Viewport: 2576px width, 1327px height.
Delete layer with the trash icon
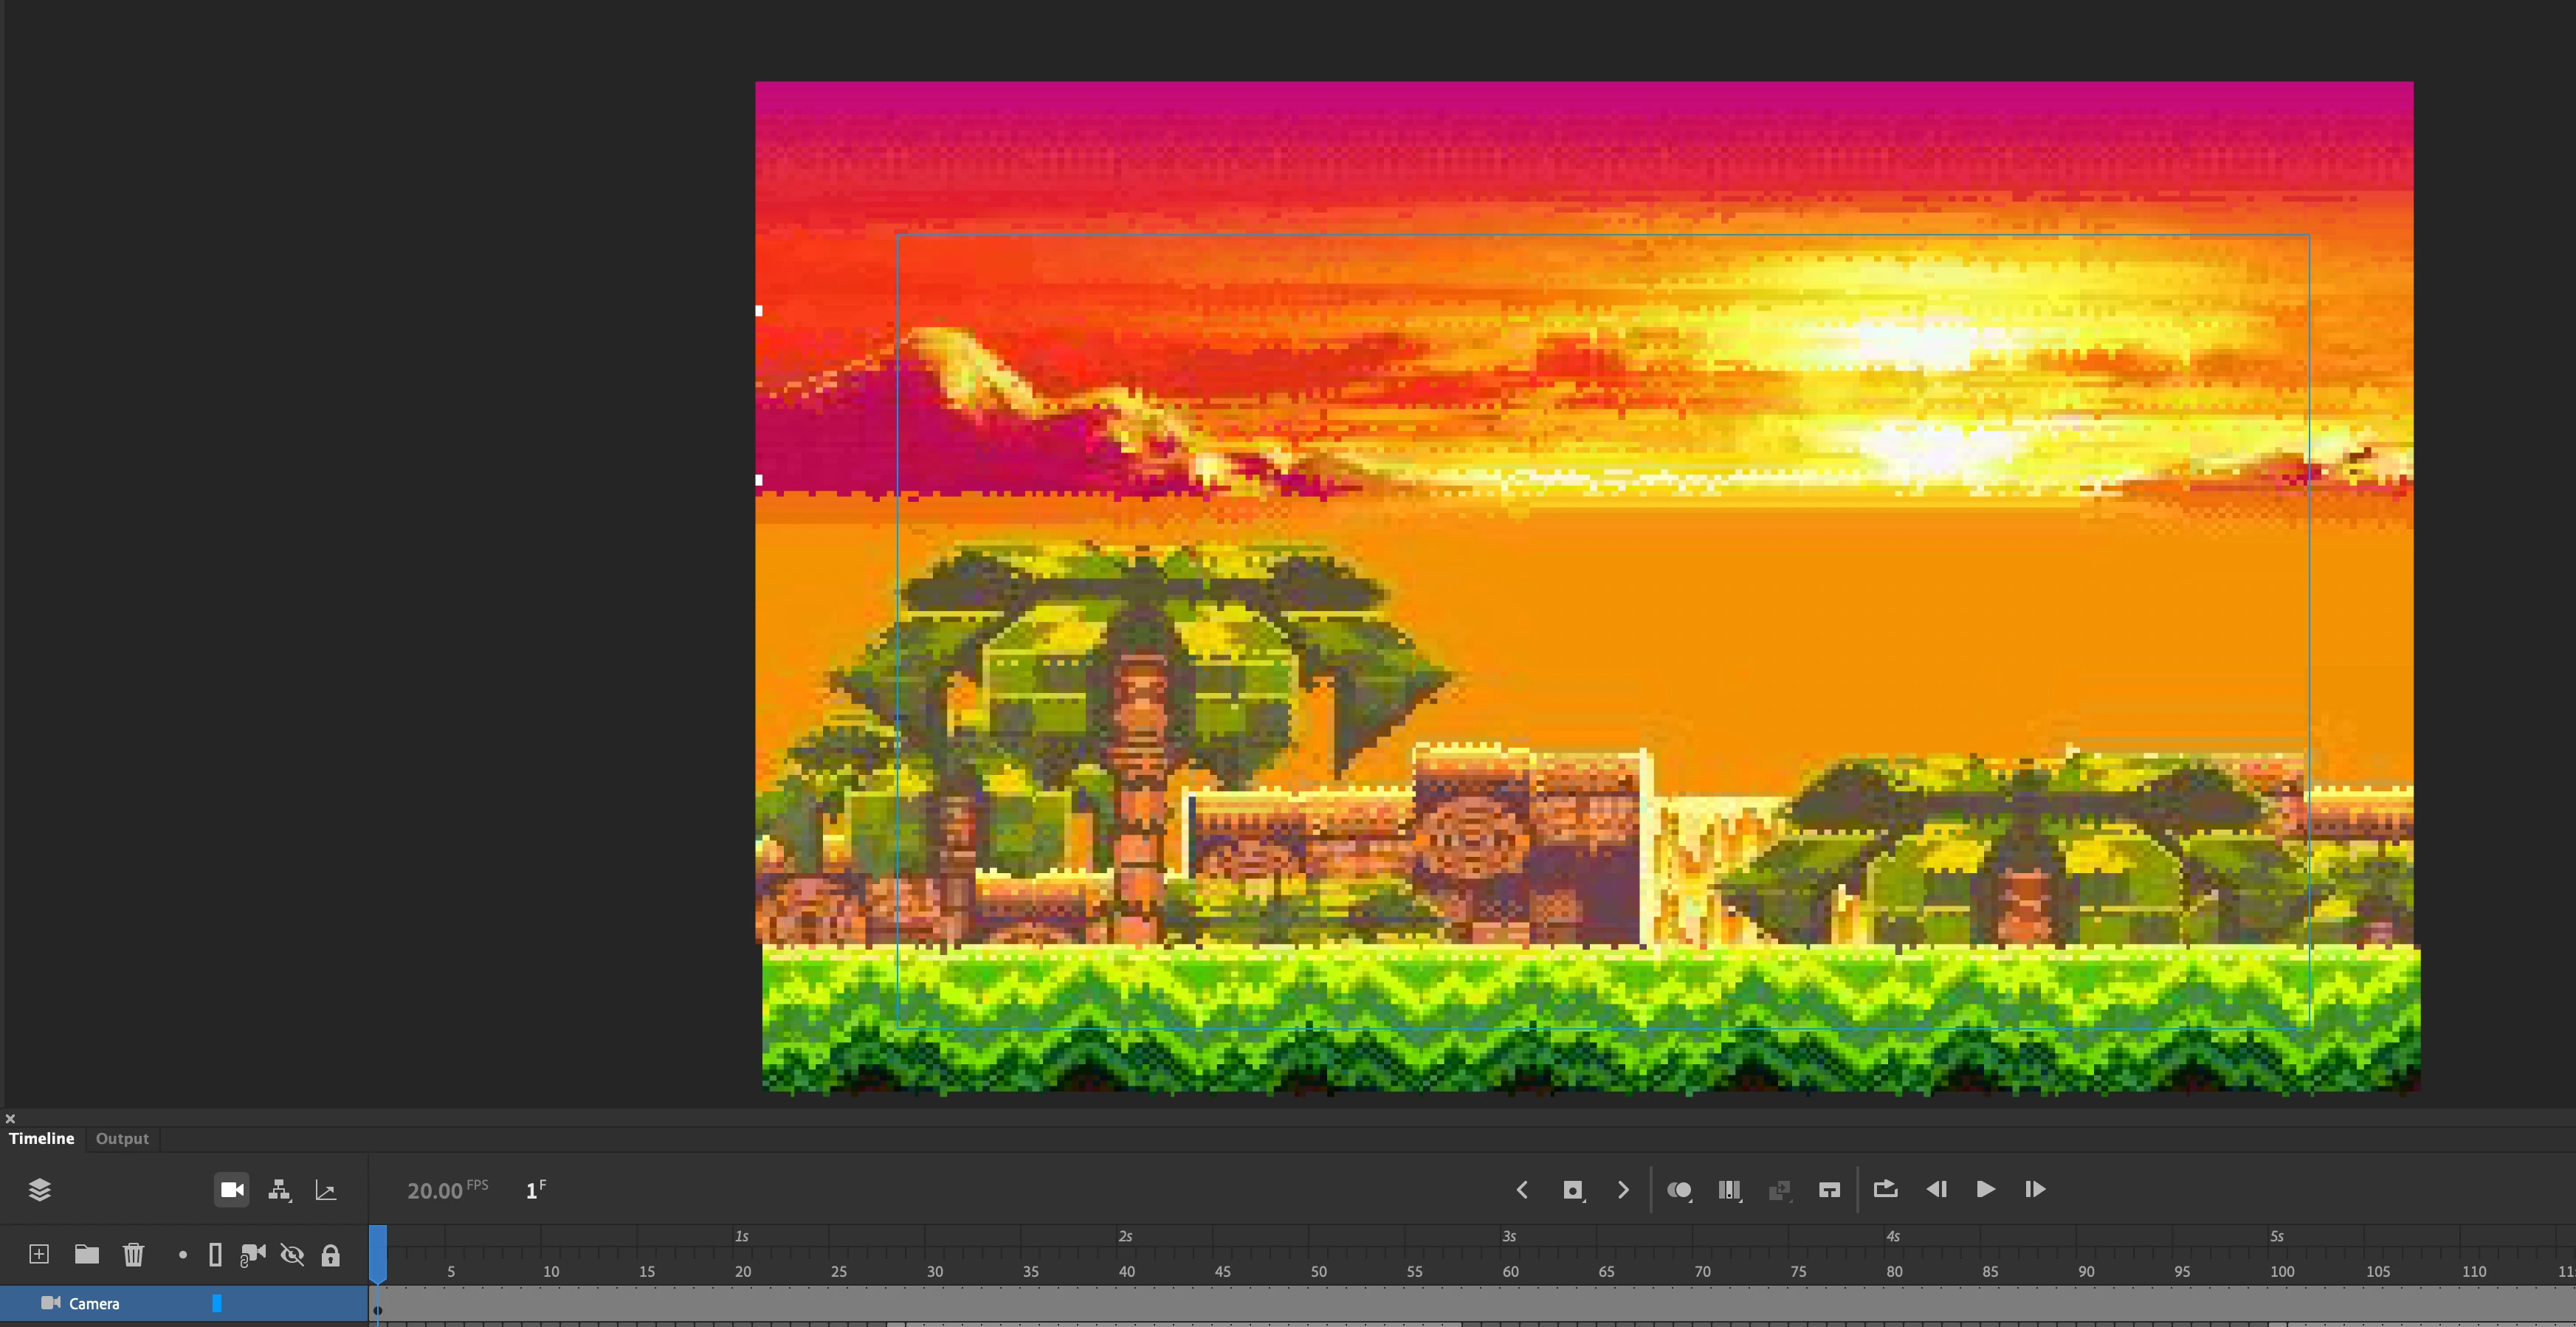click(x=133, y=1254)
